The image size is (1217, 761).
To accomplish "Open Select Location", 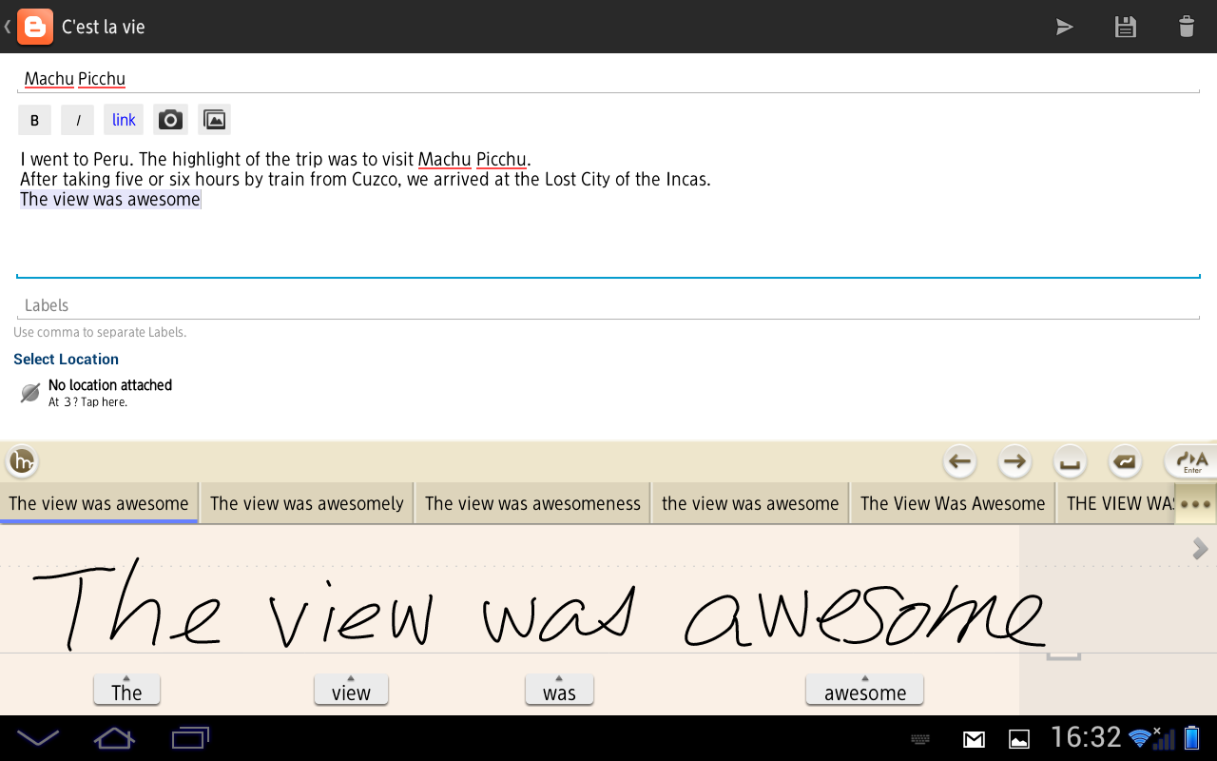I will coord(66,359).
